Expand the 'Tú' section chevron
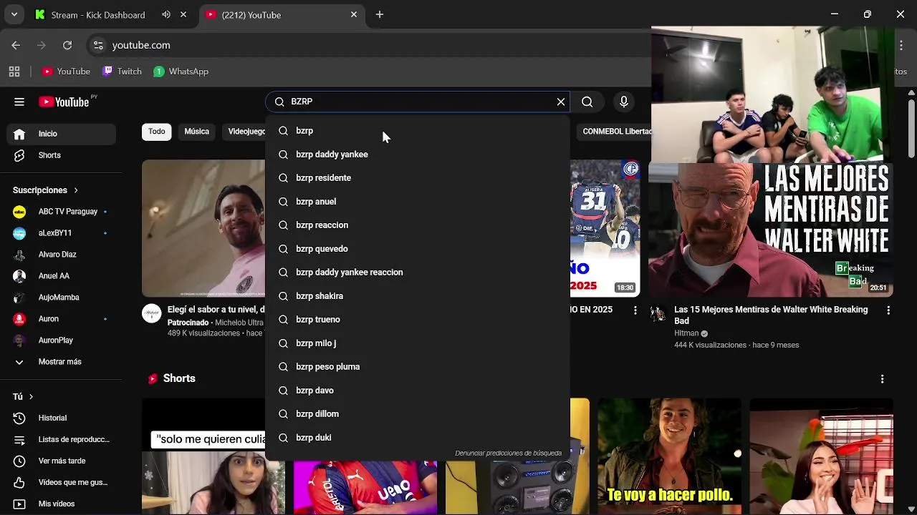Screen dimensions: 917x515 (31, 396)
